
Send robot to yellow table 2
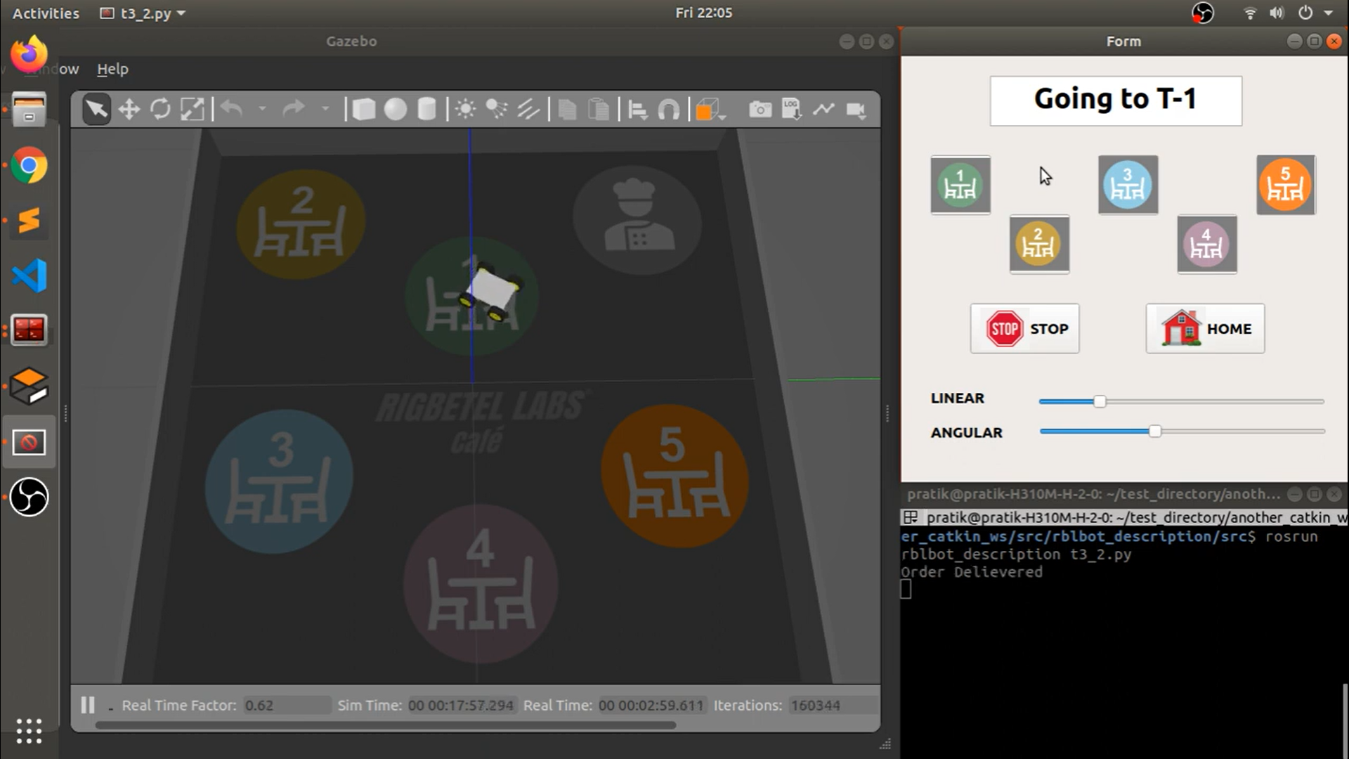pos(1039,245)
